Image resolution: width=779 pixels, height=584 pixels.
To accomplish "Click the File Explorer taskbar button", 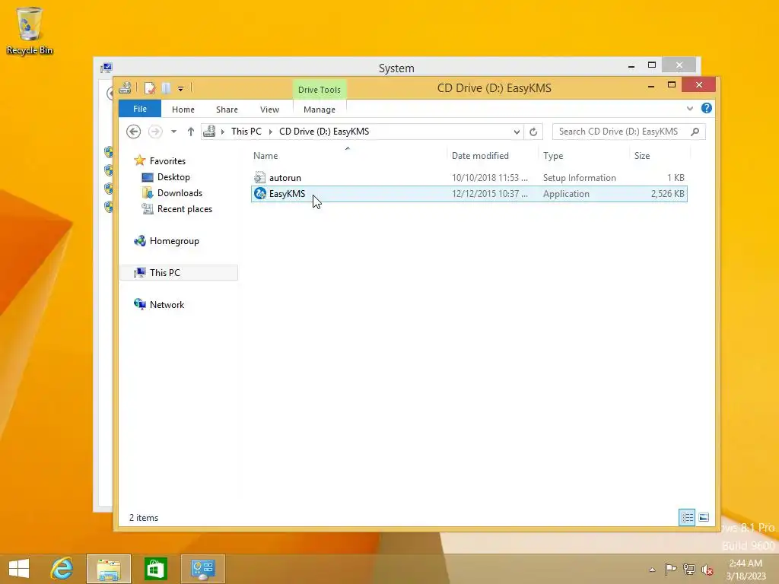I will [109, 569].
